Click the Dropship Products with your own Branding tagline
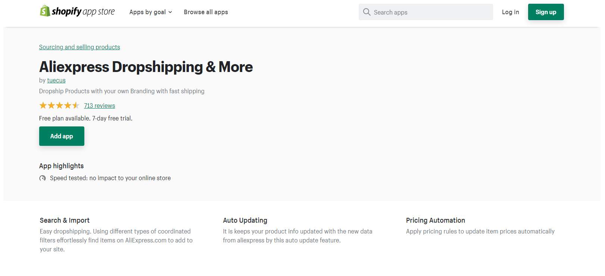Image resolution: width=605 pixels, height=276 pixels. pyautogui.click(x=122, y=91)
